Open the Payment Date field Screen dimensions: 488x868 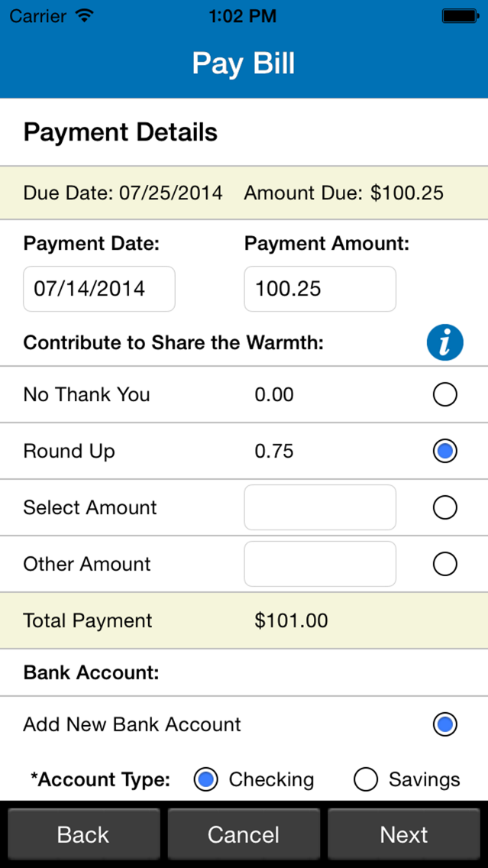click(99, 289)
